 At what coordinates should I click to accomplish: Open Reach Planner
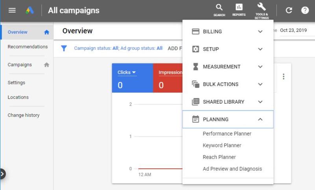tap(219, 157)
